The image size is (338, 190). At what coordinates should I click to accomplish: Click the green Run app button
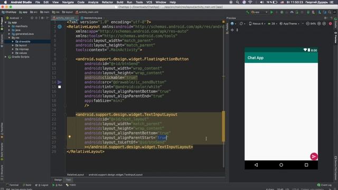pos(271,12)
